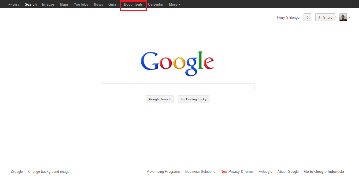Open Business Solutions footer link
The width and height of the screenshot is (362, 180).
pyautogui.click(x=200, y=172)
